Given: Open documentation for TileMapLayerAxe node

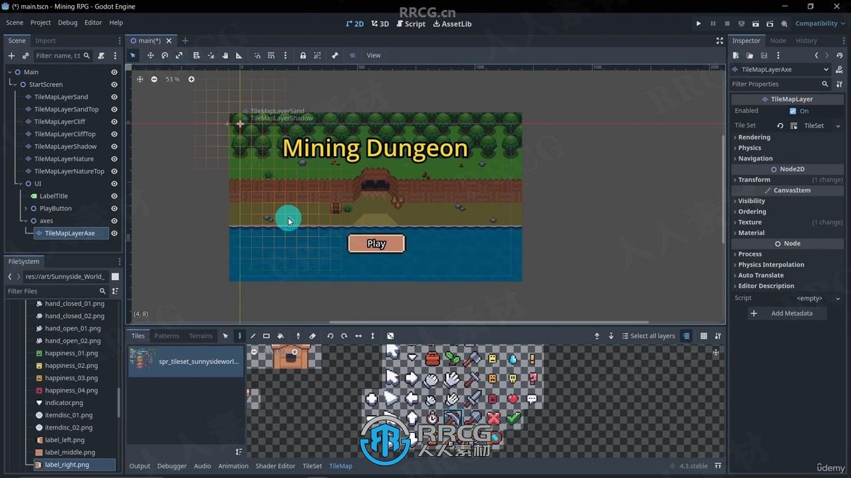Looking at the screenshot, I should (x=840, y=69).
